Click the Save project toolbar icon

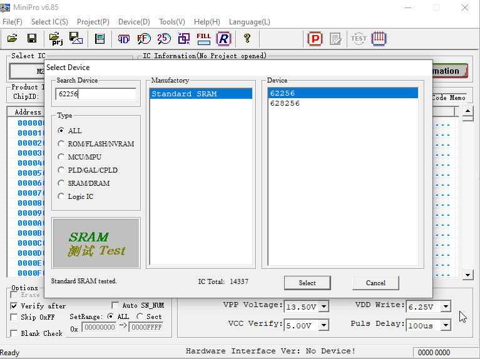click(76, 39)
